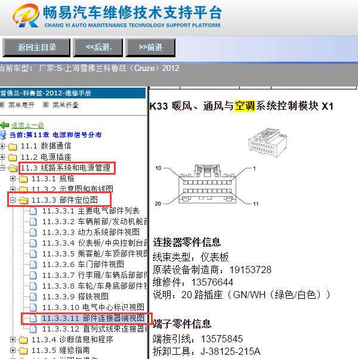Click the folder icon of 11.3.5 维修指南

[23, 351]
